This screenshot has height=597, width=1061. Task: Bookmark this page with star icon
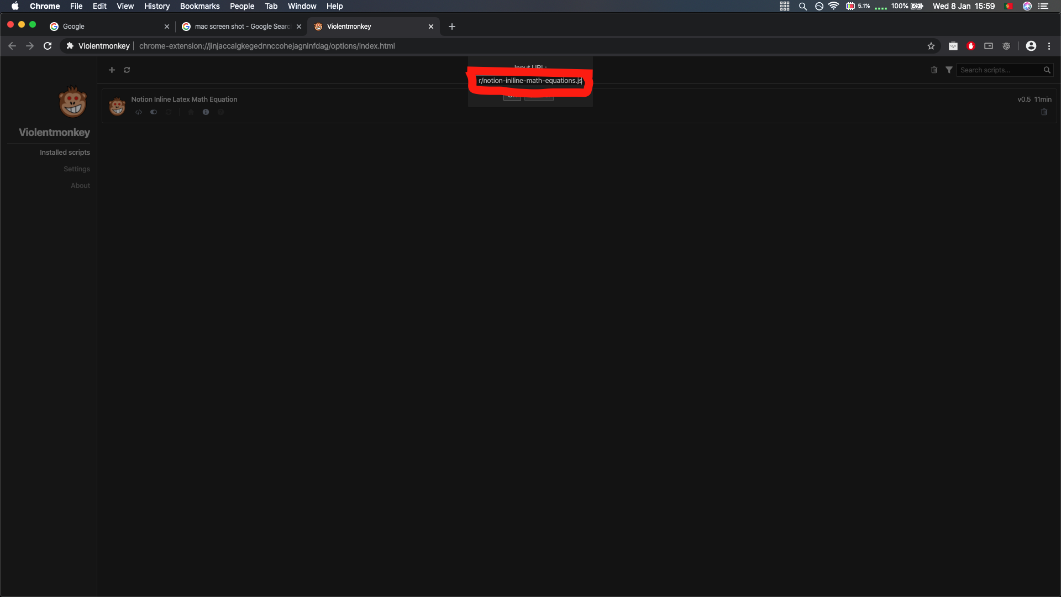931,46
